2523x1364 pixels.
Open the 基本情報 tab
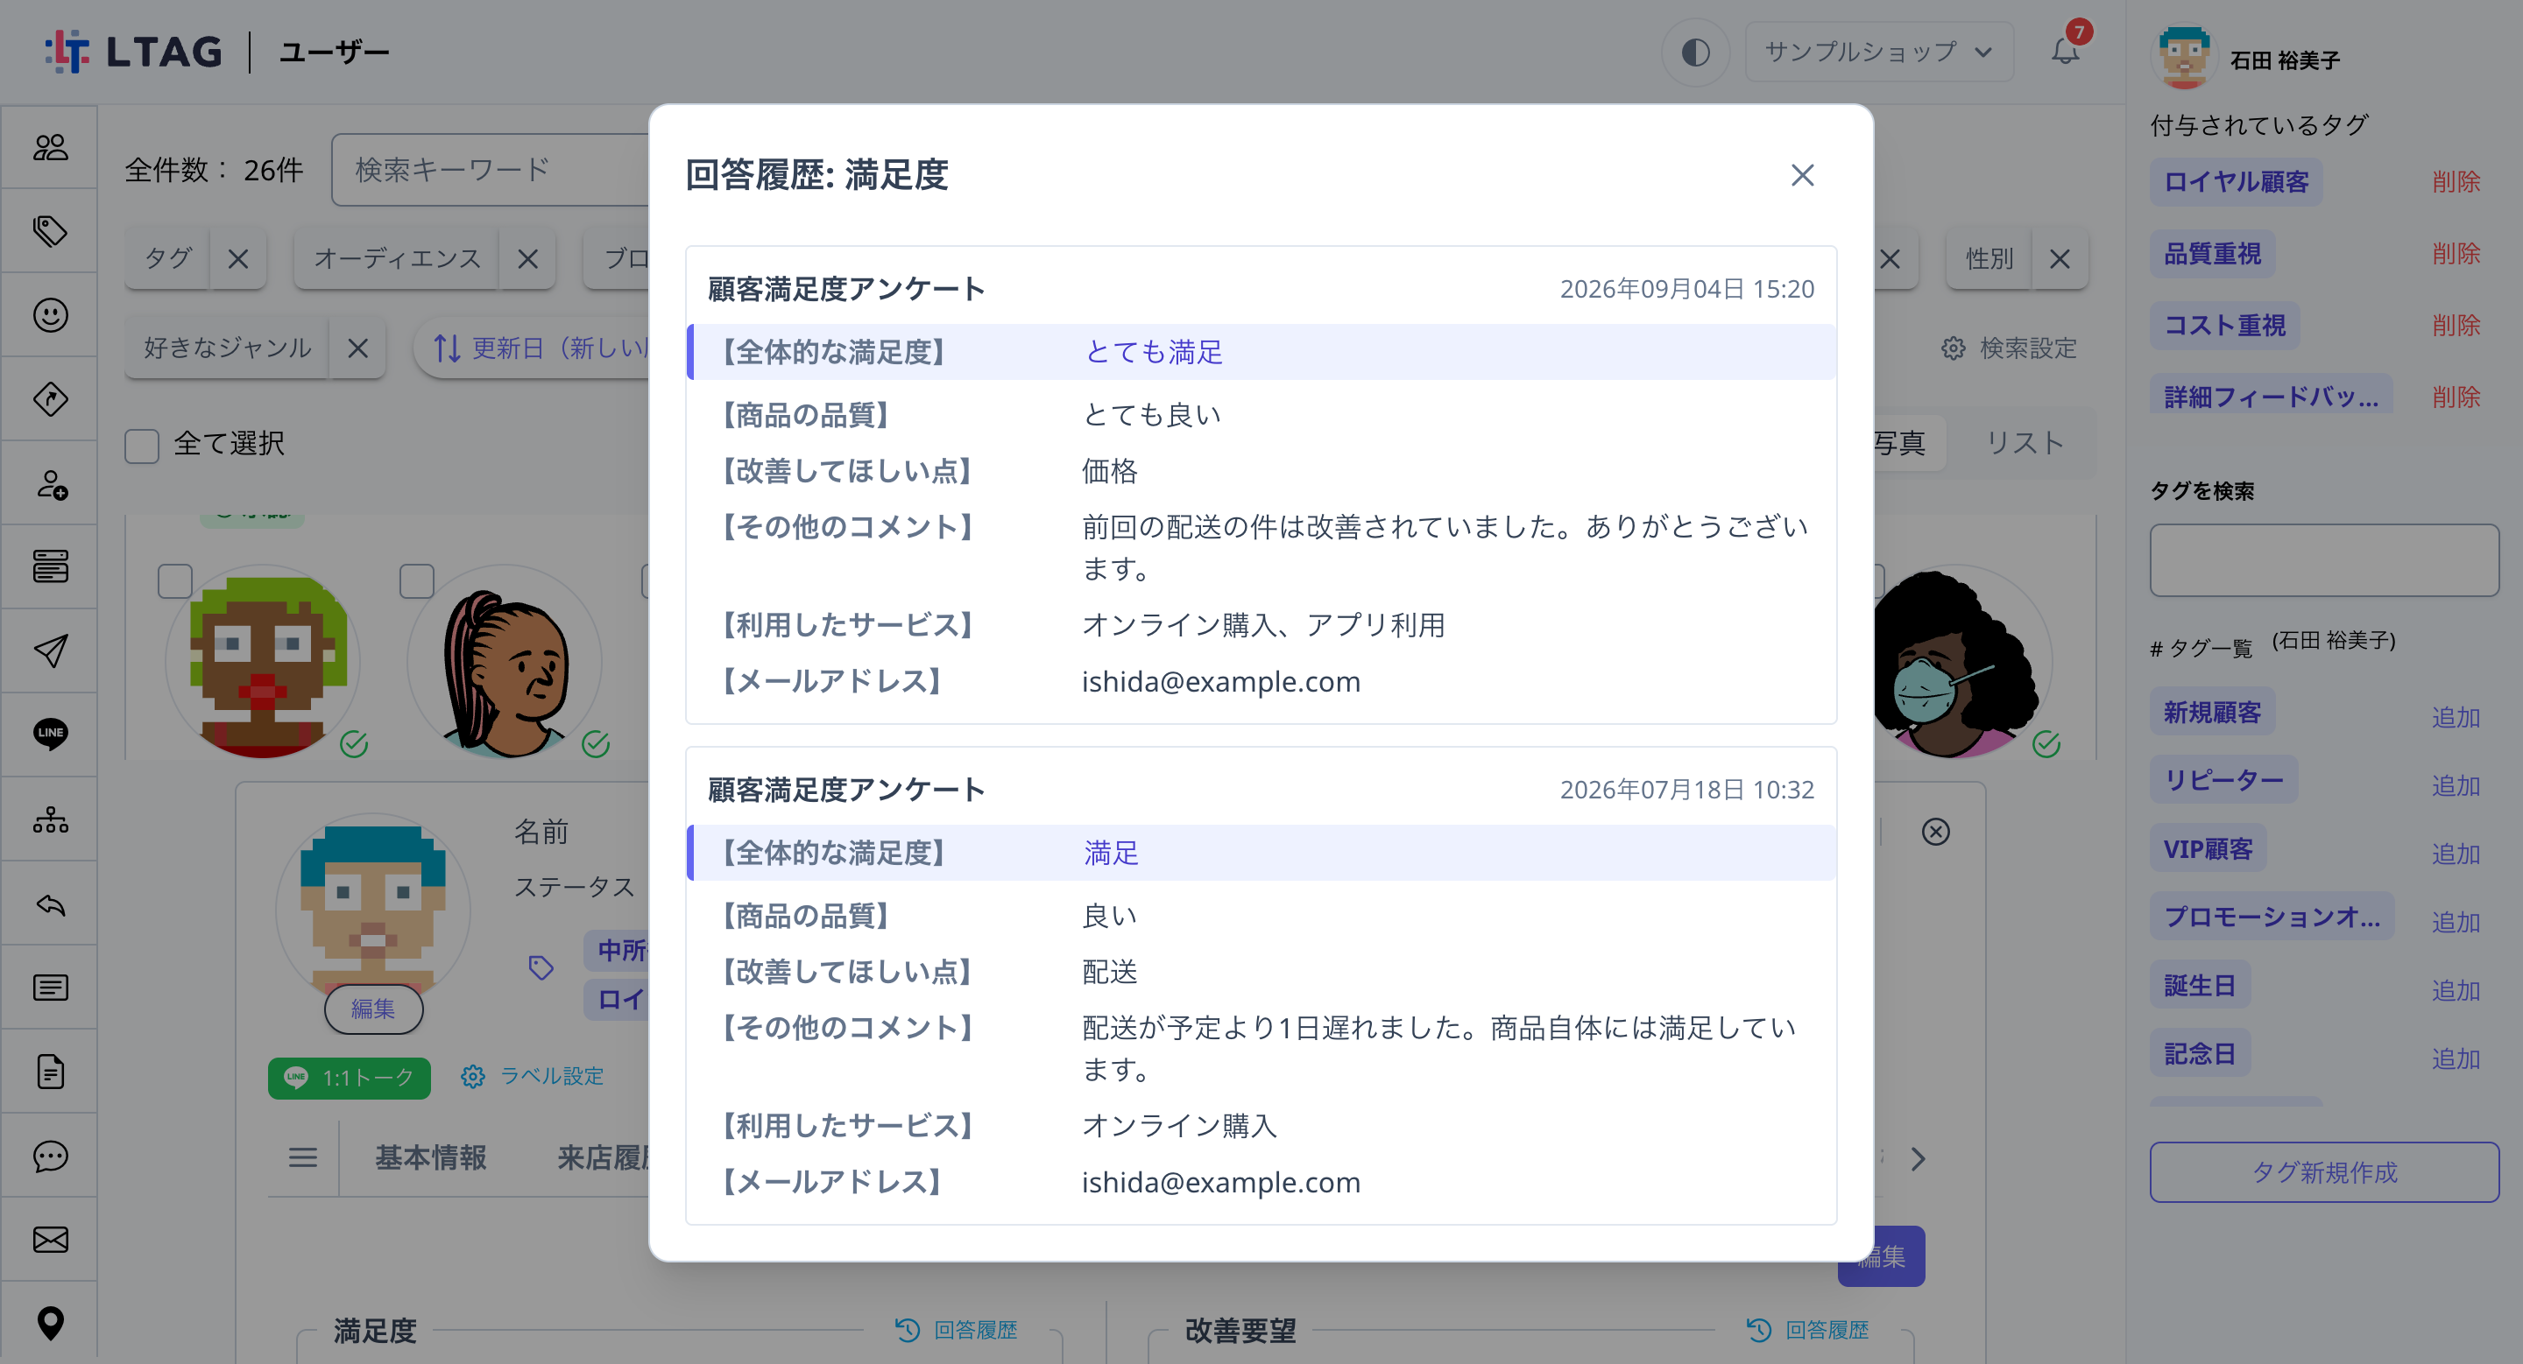(431, 1157)
